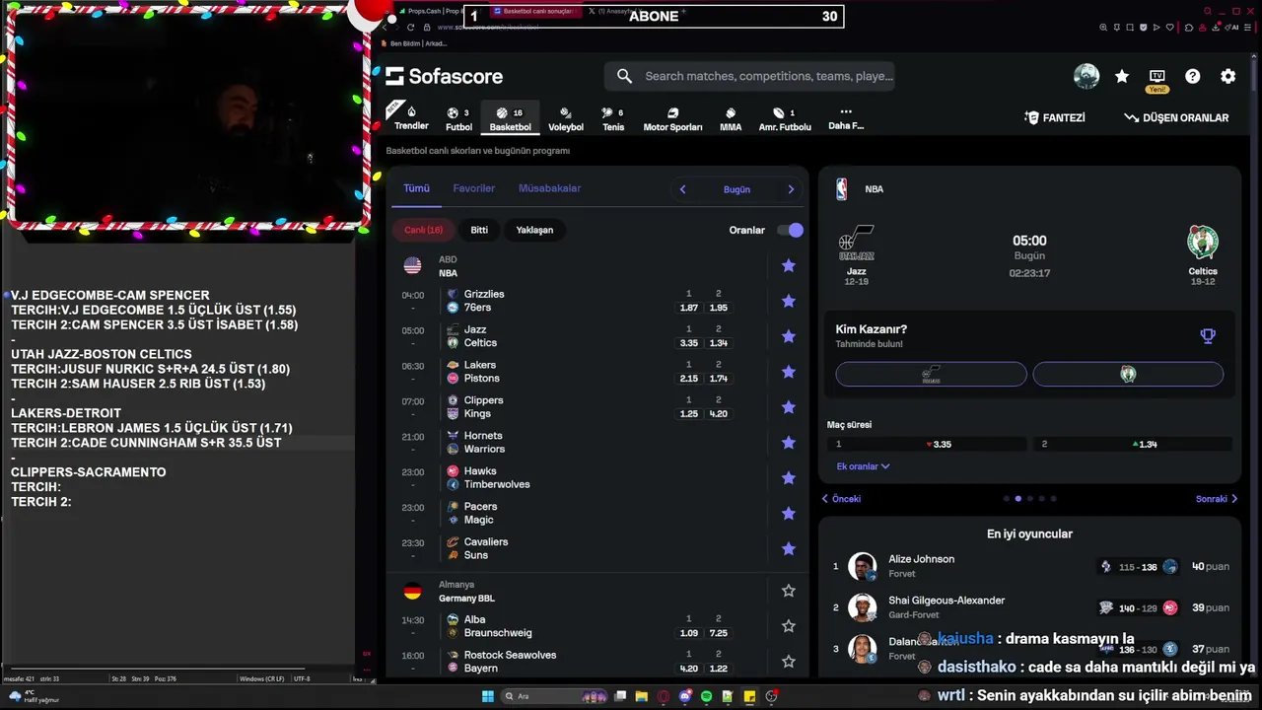Open Sofascore settings gear
Screen dimensions: 1262x710
coord(1228,76)
